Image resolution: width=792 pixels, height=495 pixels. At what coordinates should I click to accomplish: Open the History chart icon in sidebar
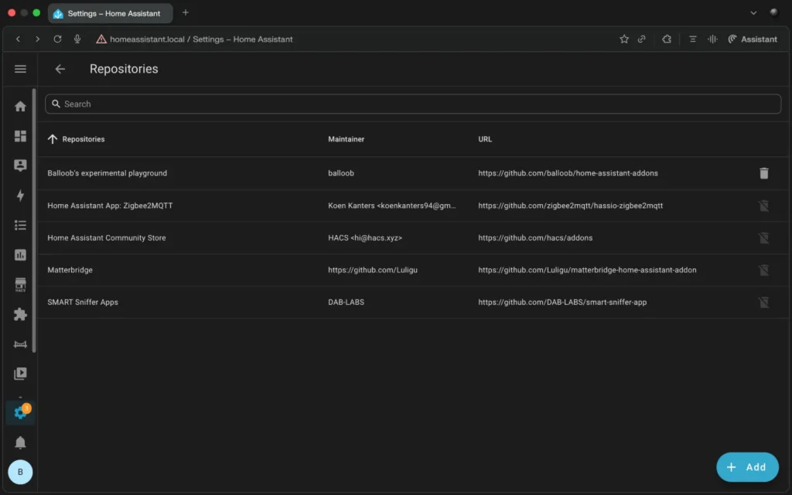tap(20, 255)
